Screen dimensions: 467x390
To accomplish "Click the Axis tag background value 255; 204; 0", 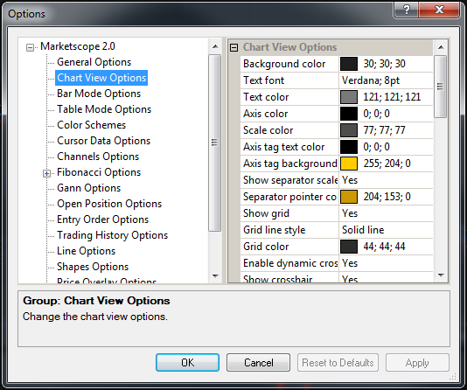I will click(387, 164).
